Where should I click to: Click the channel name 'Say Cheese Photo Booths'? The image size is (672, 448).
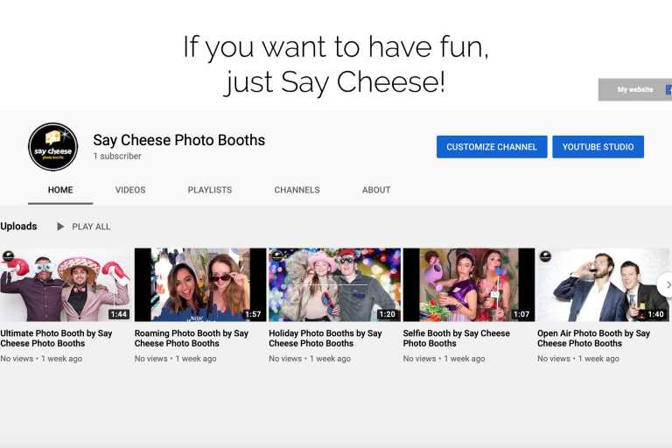pos(179,140)
